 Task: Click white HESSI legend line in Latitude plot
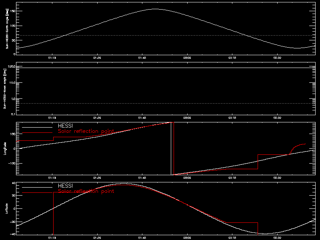37,187
